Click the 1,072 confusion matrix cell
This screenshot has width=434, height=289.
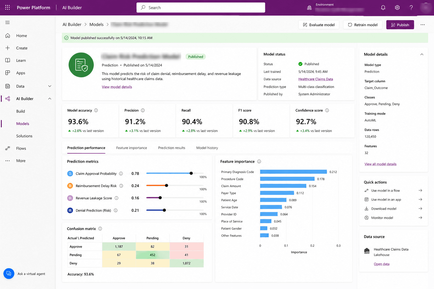click(x=186, y=263)
